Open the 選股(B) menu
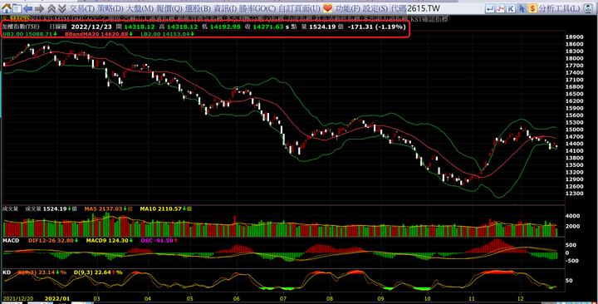Image resolution: width=598 pixels, height=304 pixels. click(x=198, y=8)
